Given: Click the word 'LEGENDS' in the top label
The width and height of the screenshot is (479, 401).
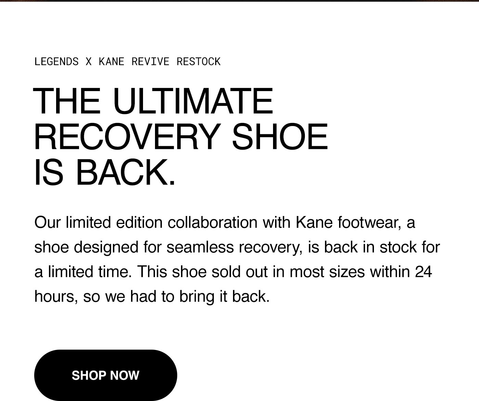Looking at the screenshot, I should 56,62.
